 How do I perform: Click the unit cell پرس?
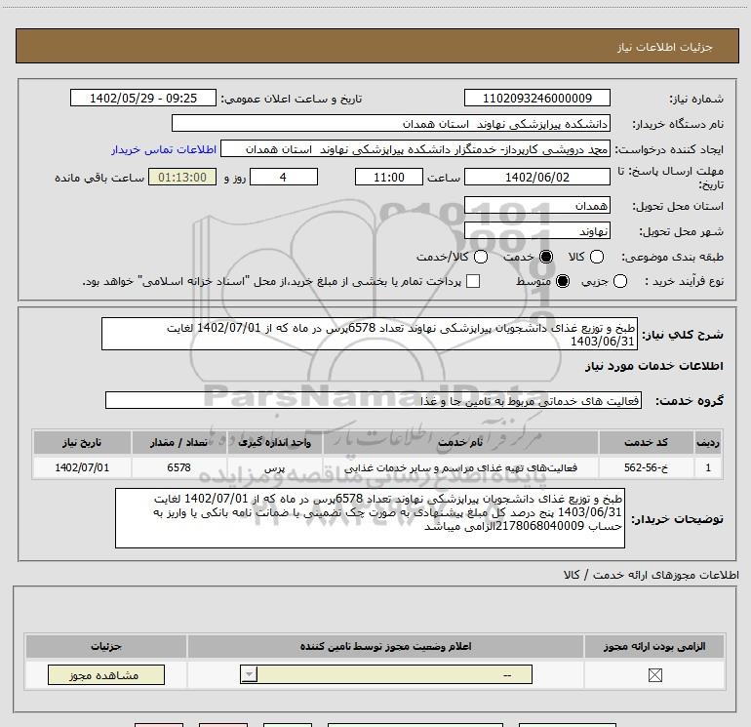tap(275, 467)
